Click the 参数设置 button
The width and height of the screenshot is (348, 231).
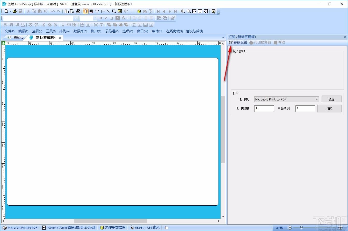tap(238, 42)
